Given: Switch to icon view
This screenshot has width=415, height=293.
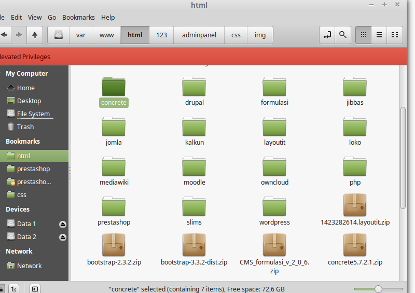Looking at the screenshot, I should [364, 35].
